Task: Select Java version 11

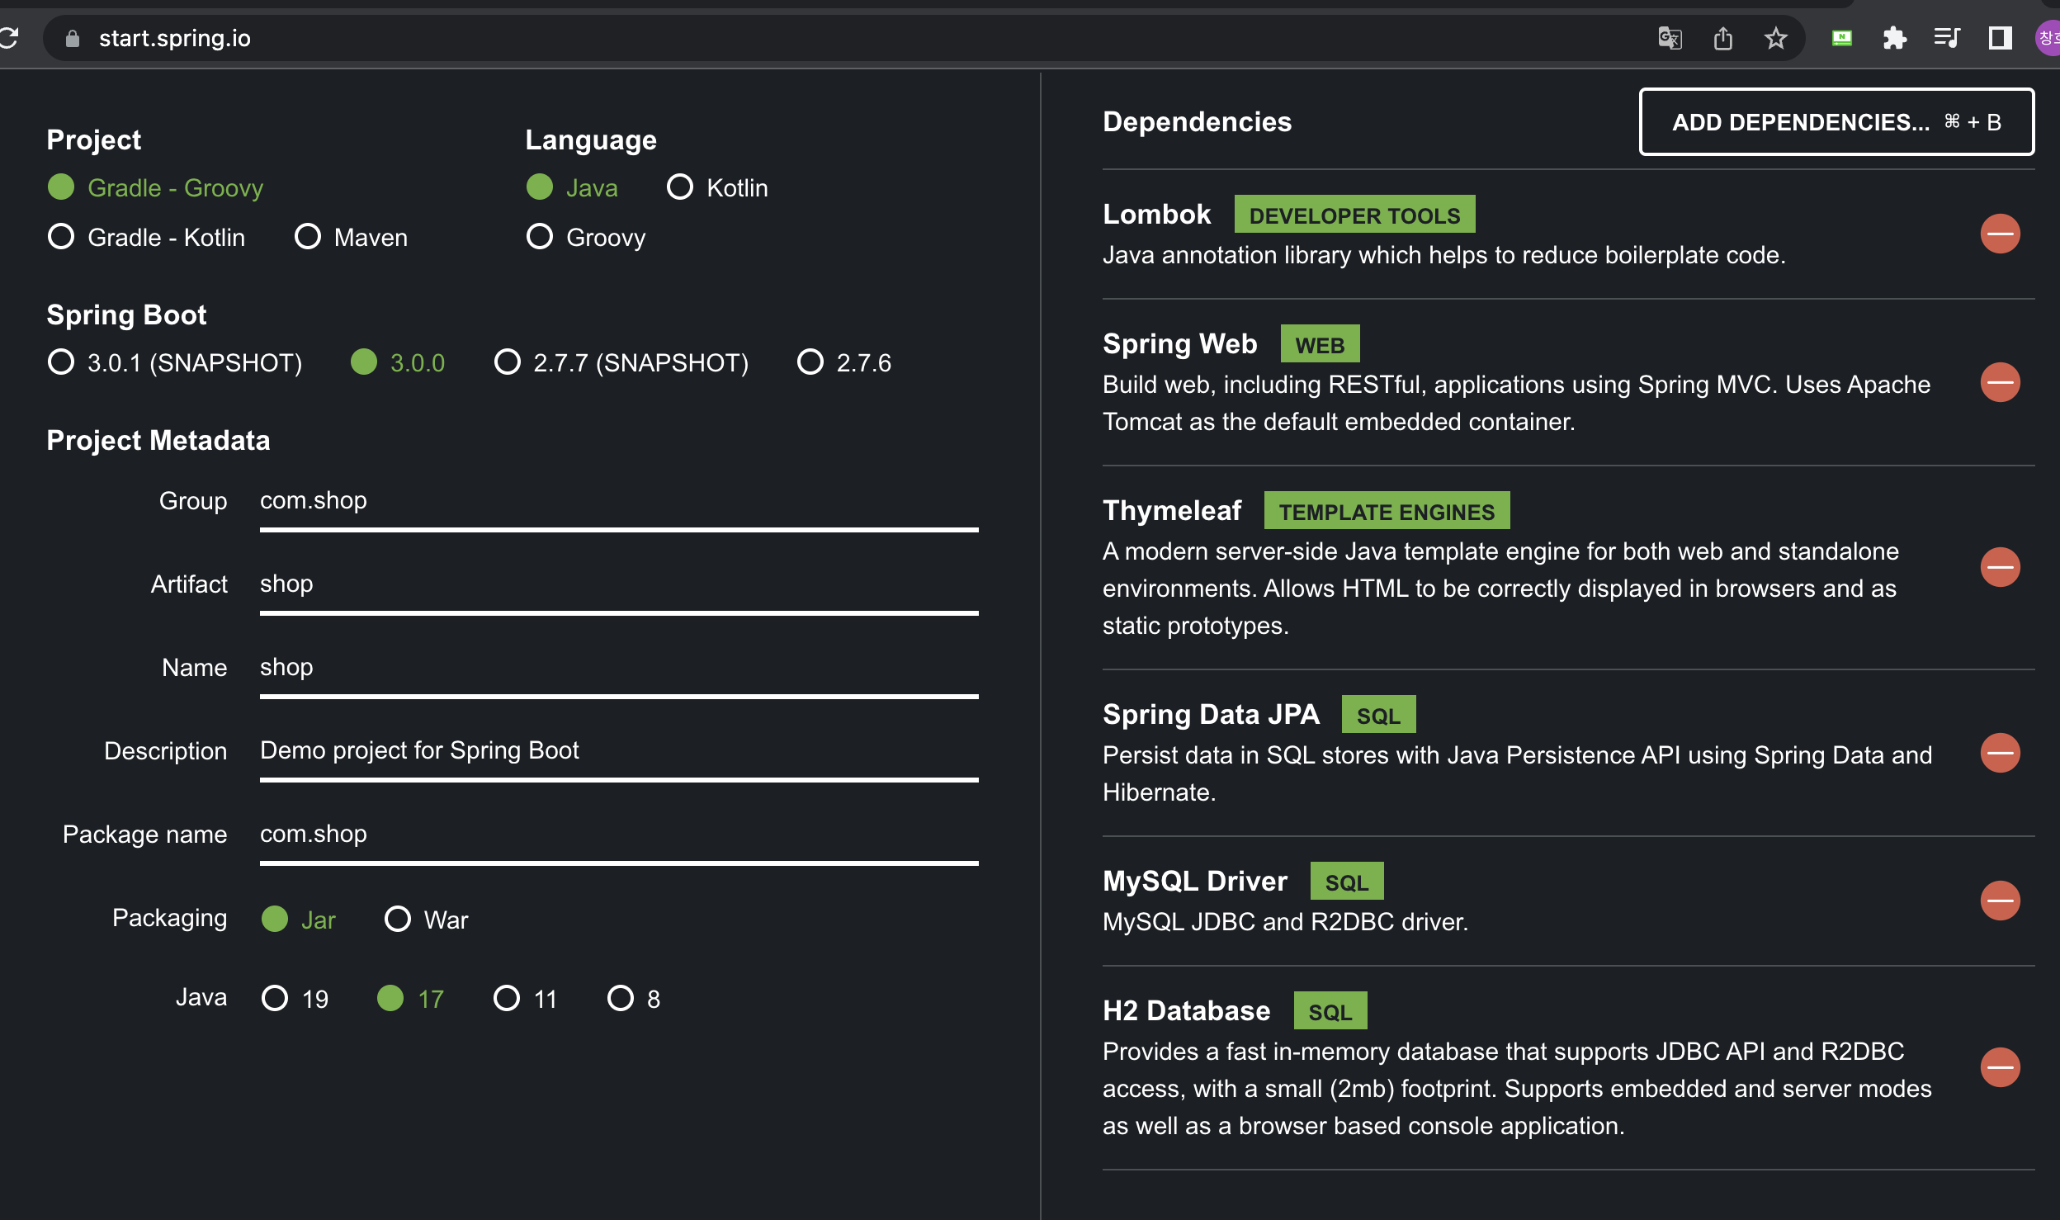Action: click(507, 998)
